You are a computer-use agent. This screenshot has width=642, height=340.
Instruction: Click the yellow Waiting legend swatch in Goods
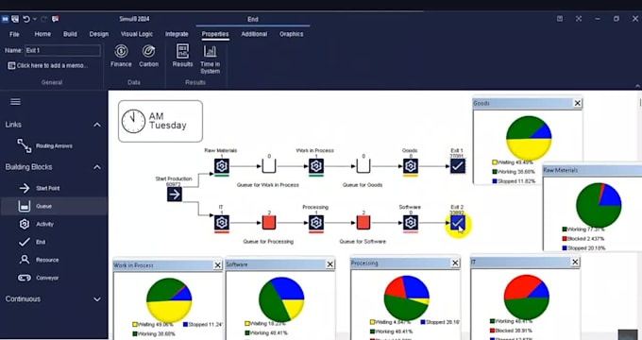coord(495,162)
